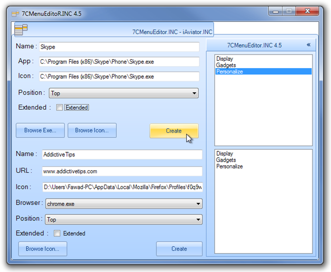
Task: Open the Browser dropdown showing chrome.exe
Action: pyautogui.click(x=124, y=204)
